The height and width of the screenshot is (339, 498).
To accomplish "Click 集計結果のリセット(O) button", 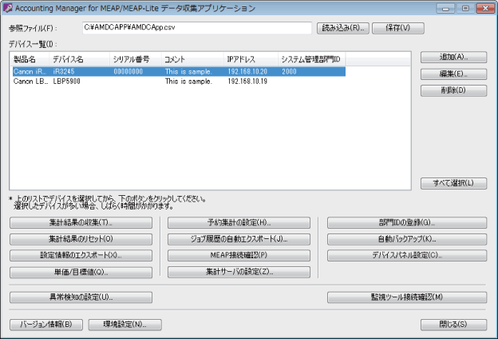I will (x=81, y=239).
